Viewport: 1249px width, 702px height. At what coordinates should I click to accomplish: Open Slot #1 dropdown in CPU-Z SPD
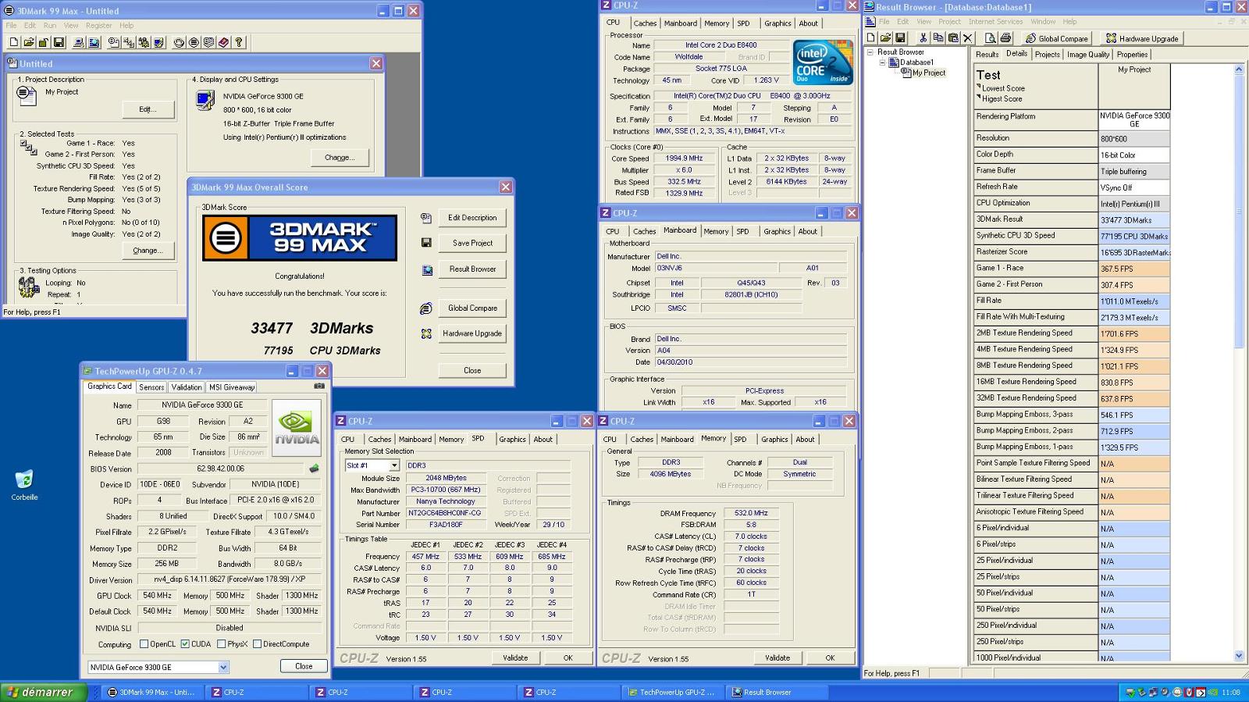coord(394,465)
